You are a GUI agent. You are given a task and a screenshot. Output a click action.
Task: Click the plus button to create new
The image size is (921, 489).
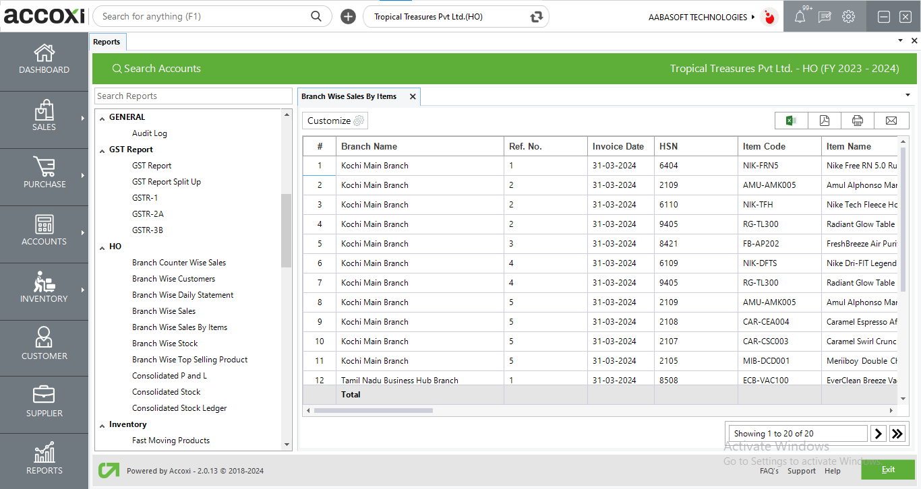pos(348,16)
